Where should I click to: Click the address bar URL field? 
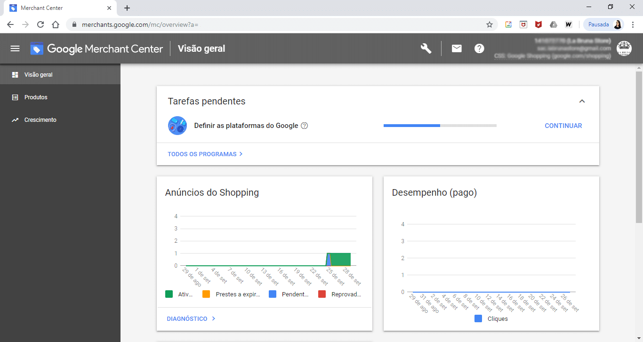282,24
